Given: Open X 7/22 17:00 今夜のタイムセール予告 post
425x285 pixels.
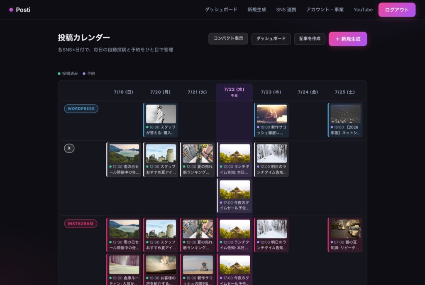Looking at the screenshot, I should coord(234,196).
